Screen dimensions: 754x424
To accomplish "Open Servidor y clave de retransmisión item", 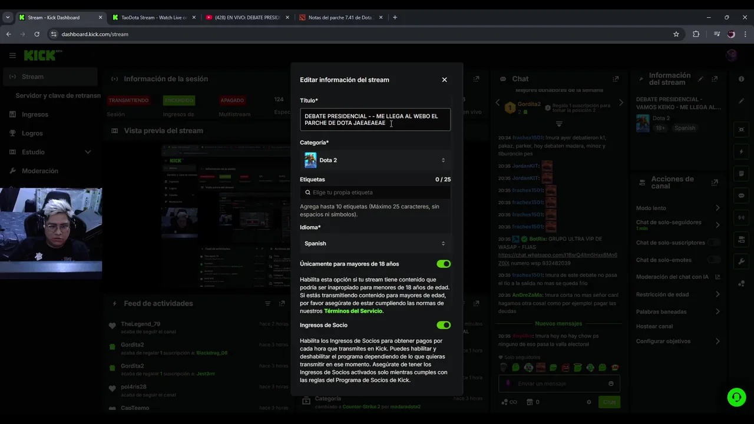I will point(58,95).
